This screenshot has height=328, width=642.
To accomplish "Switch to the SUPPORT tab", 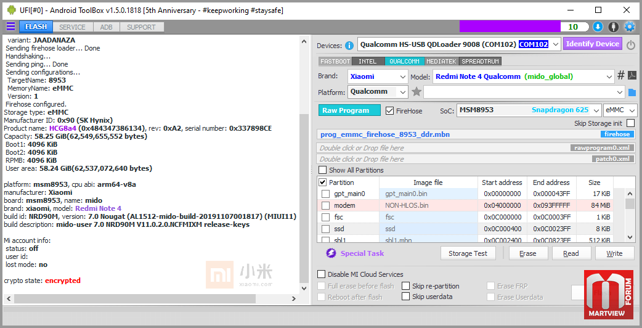I will click(x=141, y=27).
